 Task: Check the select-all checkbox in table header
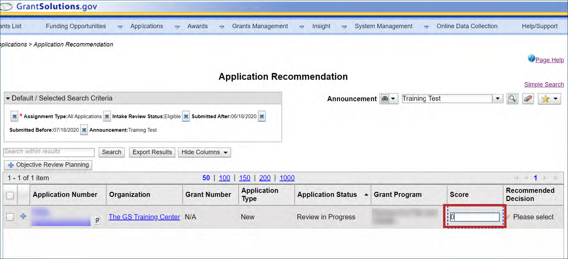[10, 195]
